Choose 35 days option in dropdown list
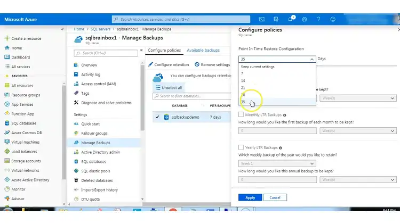 coord(277,102)
